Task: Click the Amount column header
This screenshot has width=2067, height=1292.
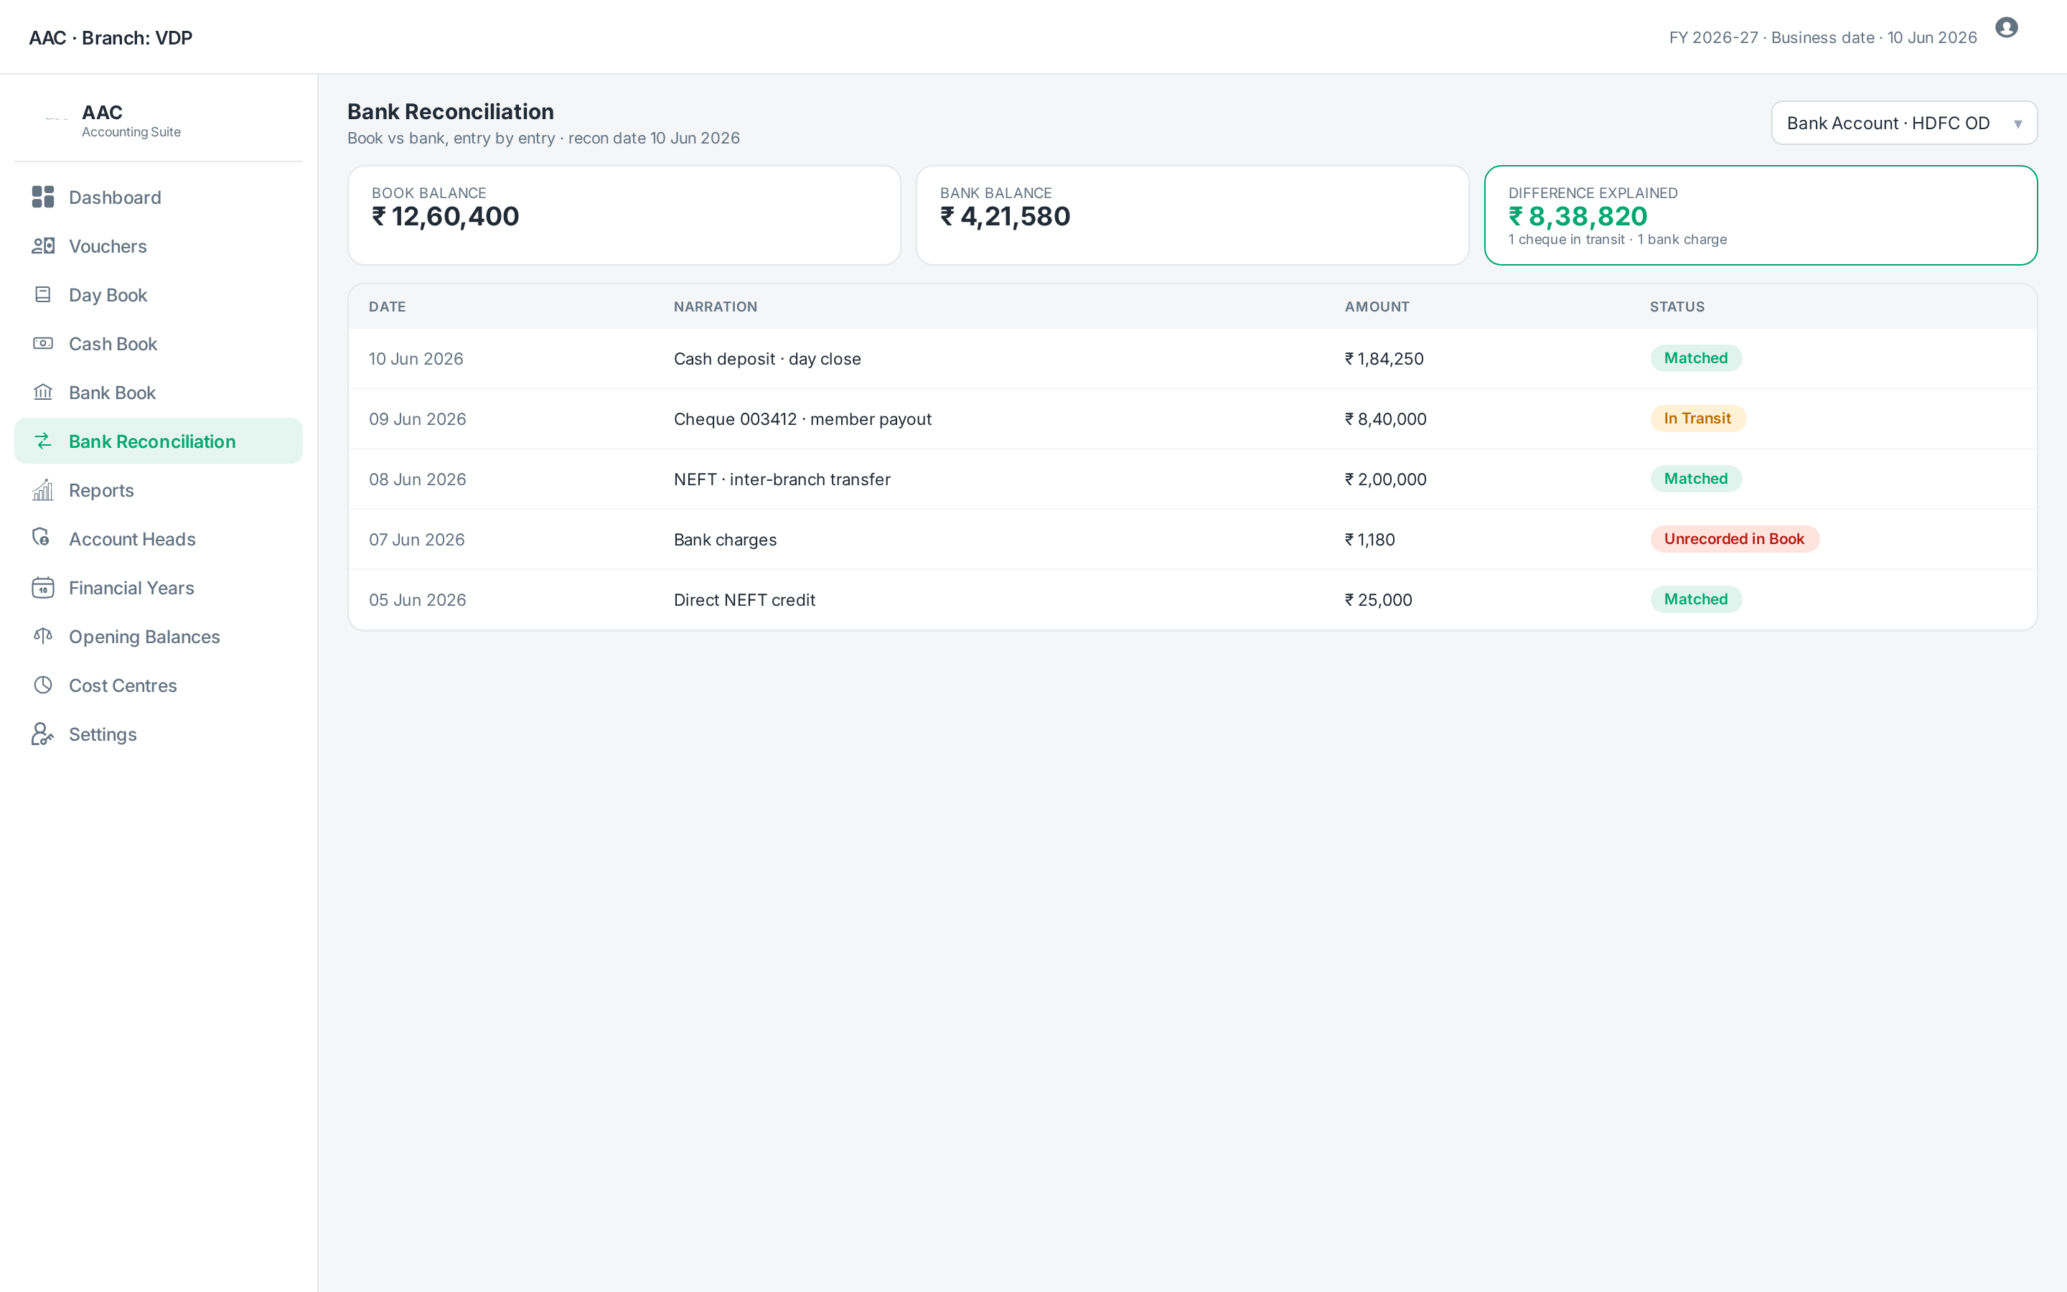Action: pos(1377,306)
